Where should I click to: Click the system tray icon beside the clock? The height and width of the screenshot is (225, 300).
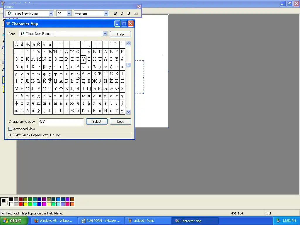278,221
